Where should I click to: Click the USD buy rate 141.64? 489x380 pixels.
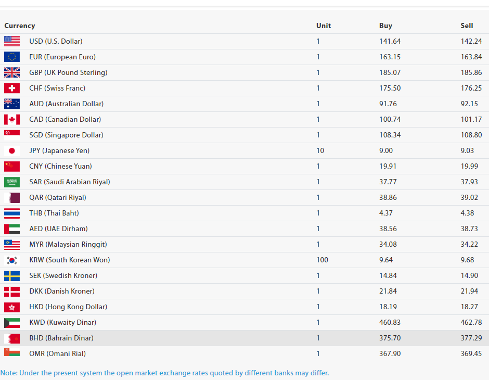pyautogui.click(x=390, y=41)
